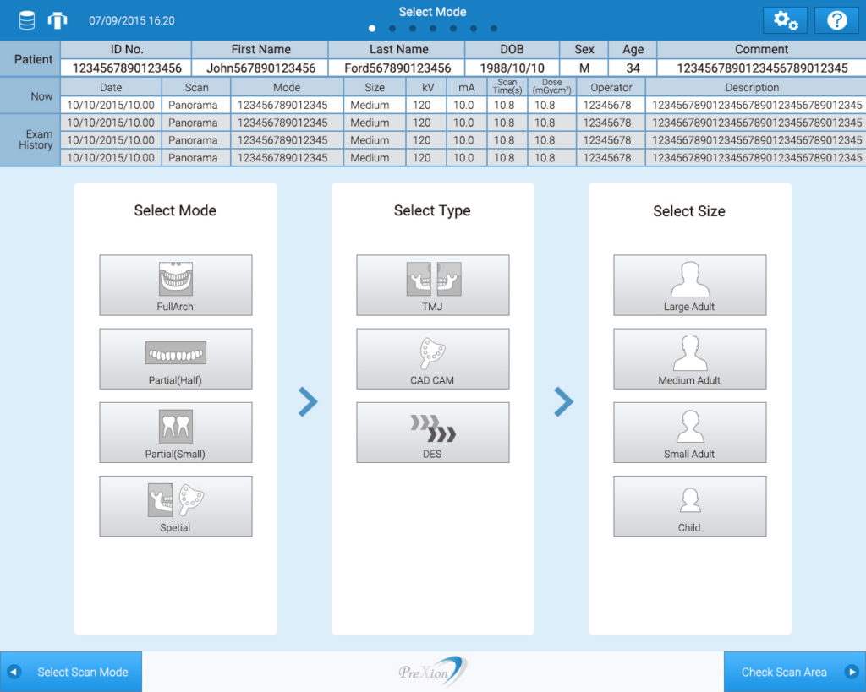Click chevron between Mode and Type panels
The height and width of the screenshot is (692, 866).
[x=307, y=402]
